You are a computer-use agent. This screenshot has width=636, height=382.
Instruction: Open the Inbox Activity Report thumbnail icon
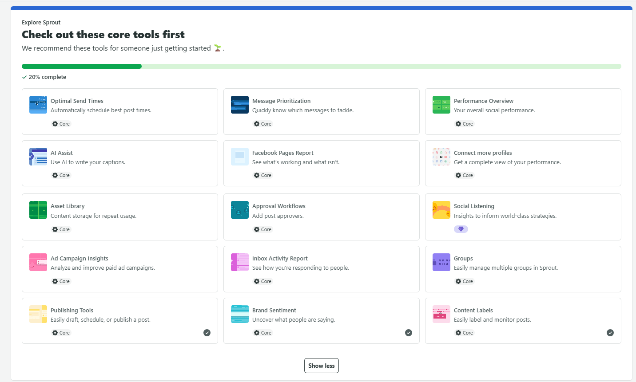pyautogui.click(x=240, y=262)
